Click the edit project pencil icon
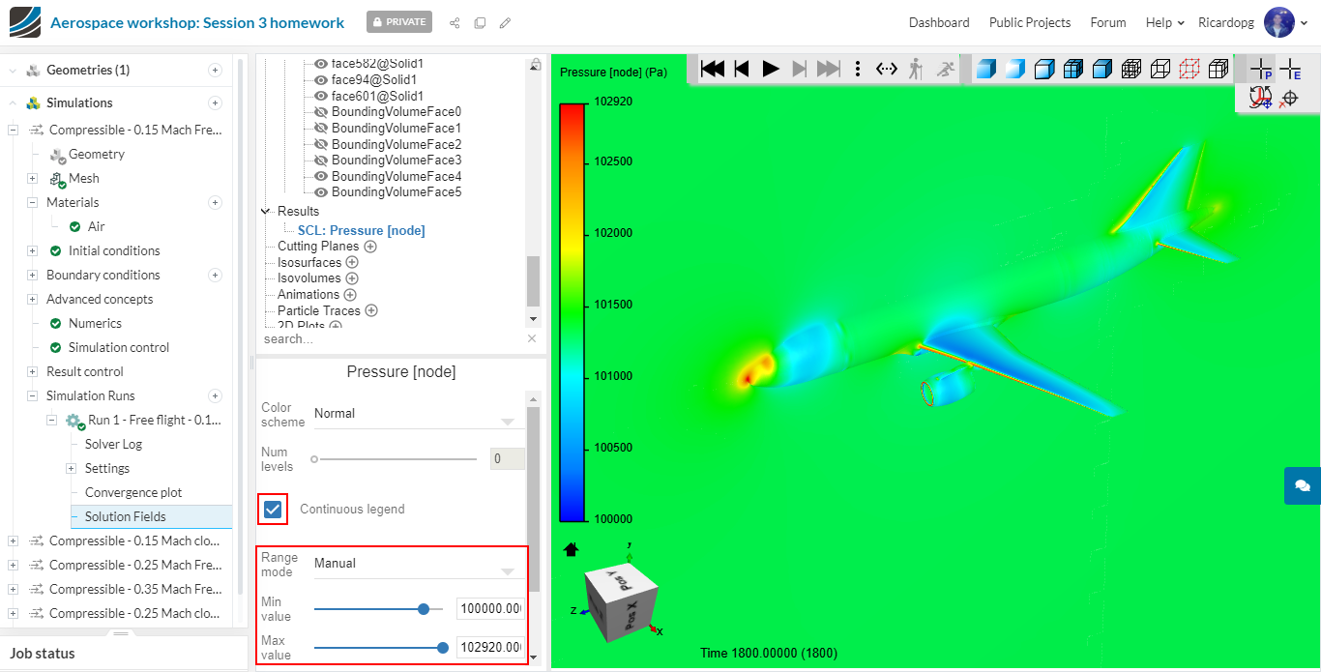The width and height of the screenshot is (1321, 672). point(505,22)
